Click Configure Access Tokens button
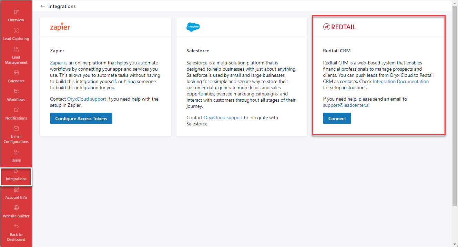 pos(81,119)
